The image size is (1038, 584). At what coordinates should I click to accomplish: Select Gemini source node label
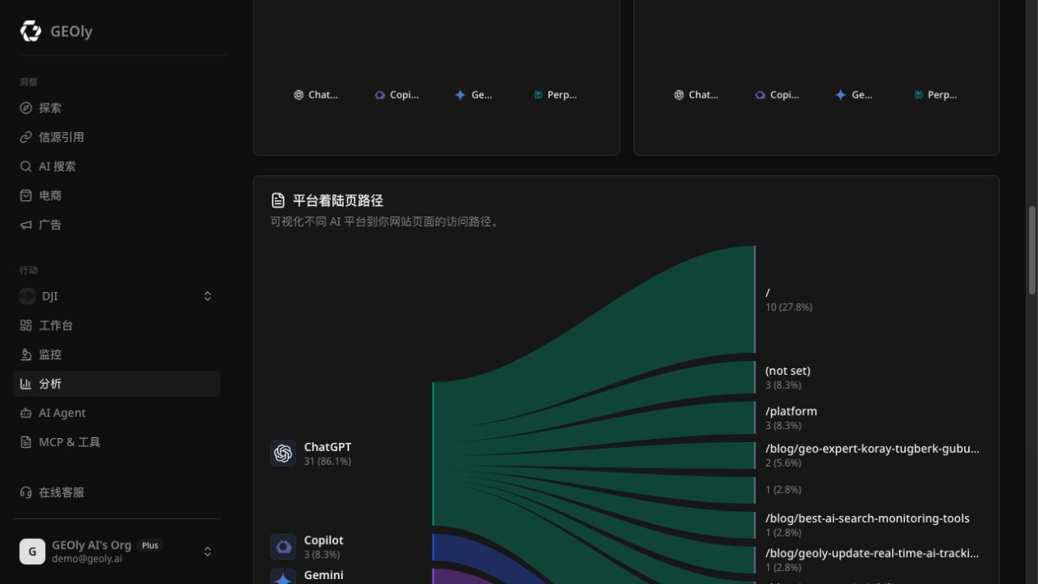click(323, 575)
